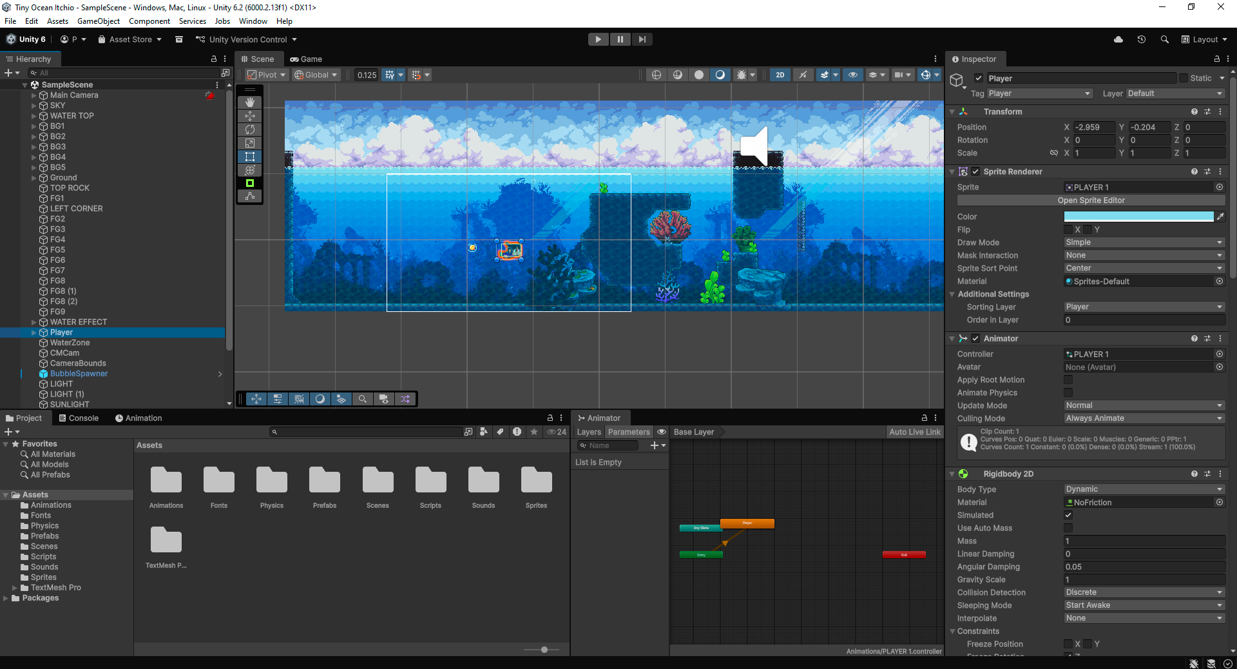Pick color with the eyedropper icon

1220,217
